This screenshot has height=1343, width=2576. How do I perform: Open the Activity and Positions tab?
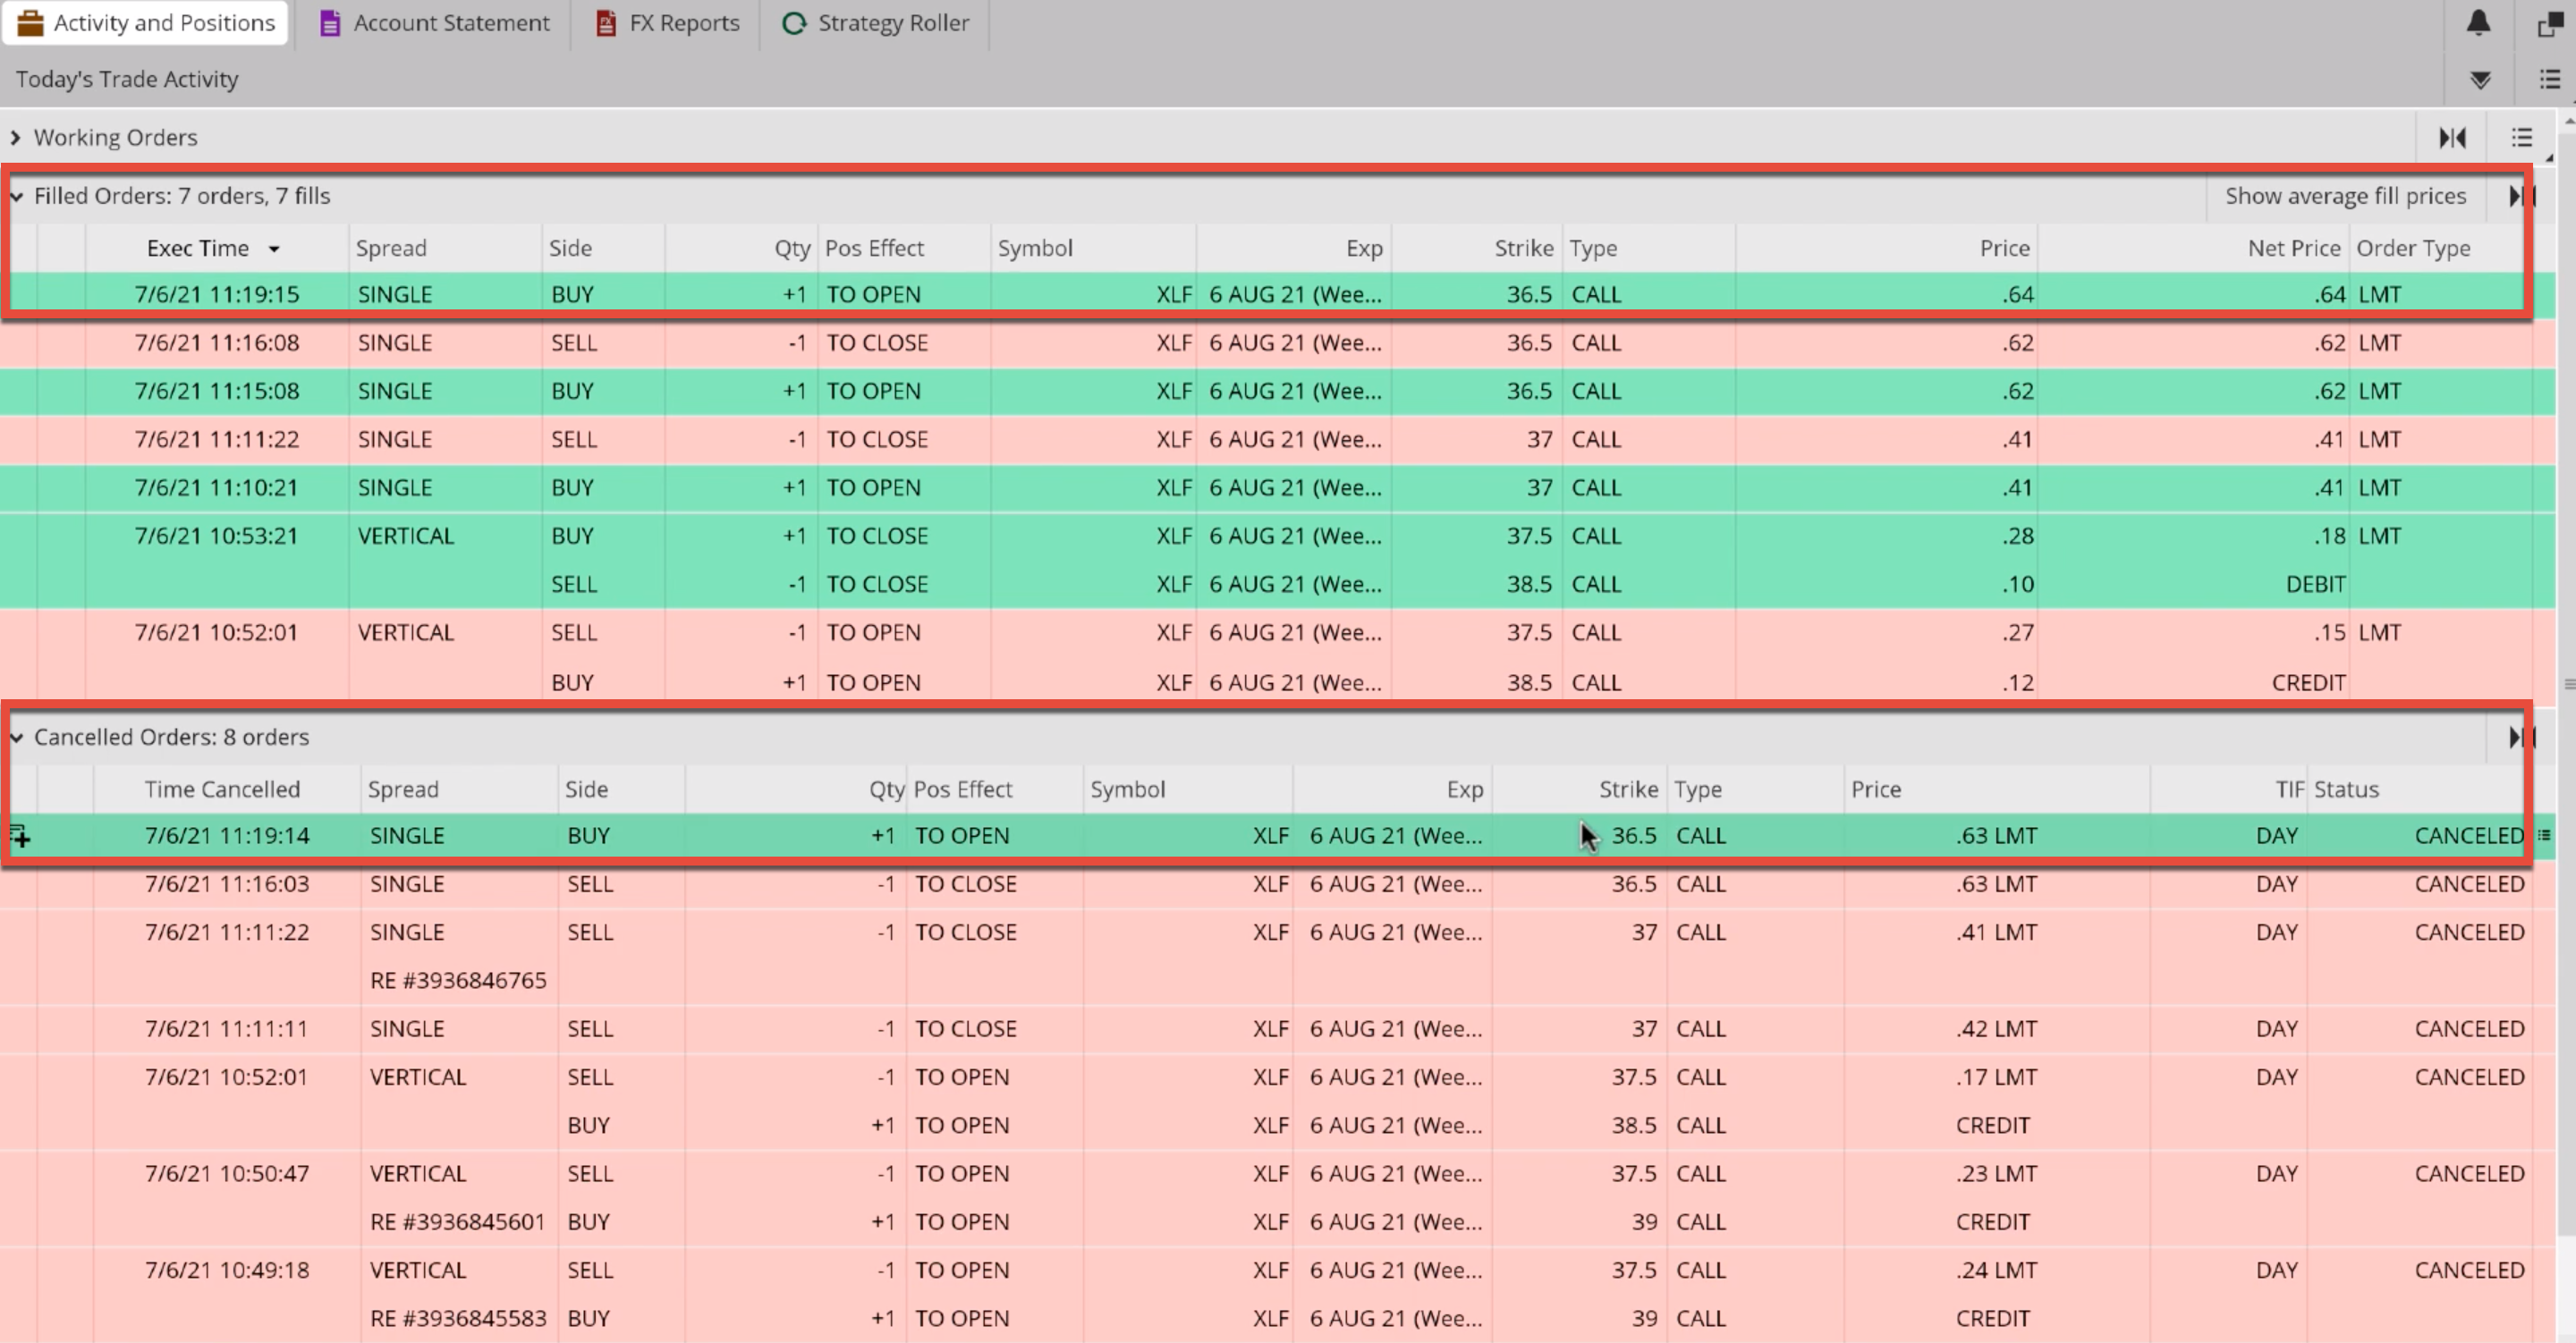(146, 23)
